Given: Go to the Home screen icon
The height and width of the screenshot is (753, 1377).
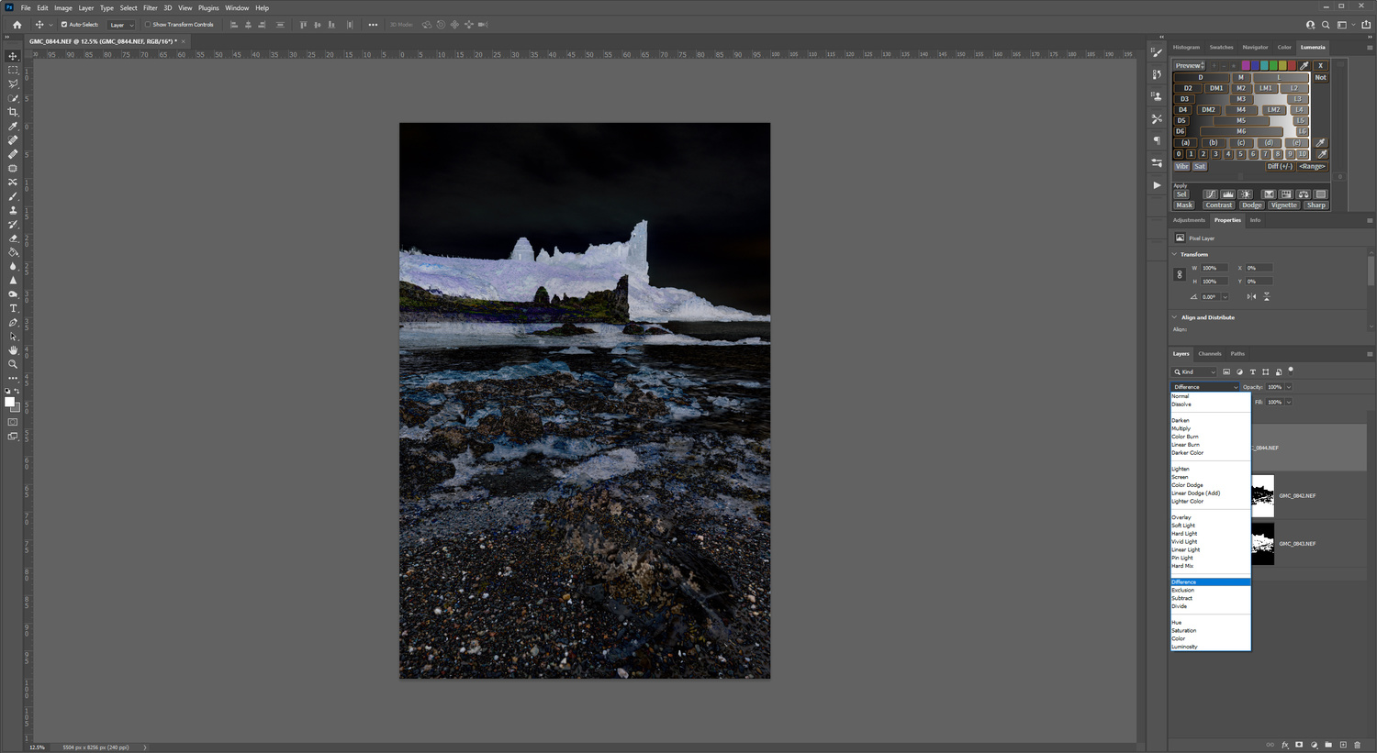Looking at the screenshot, I should click(x=17, y=25).
